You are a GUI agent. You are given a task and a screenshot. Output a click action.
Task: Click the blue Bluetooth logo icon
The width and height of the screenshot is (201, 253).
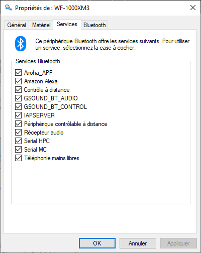tap(21, 44)
